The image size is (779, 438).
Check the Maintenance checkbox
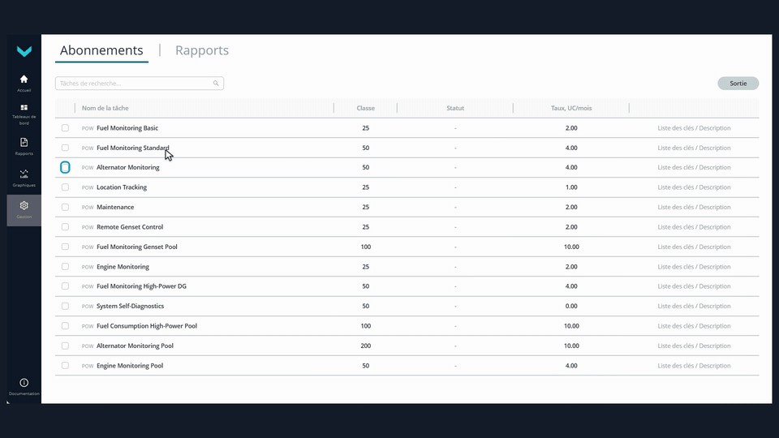(x=65, y=207)
